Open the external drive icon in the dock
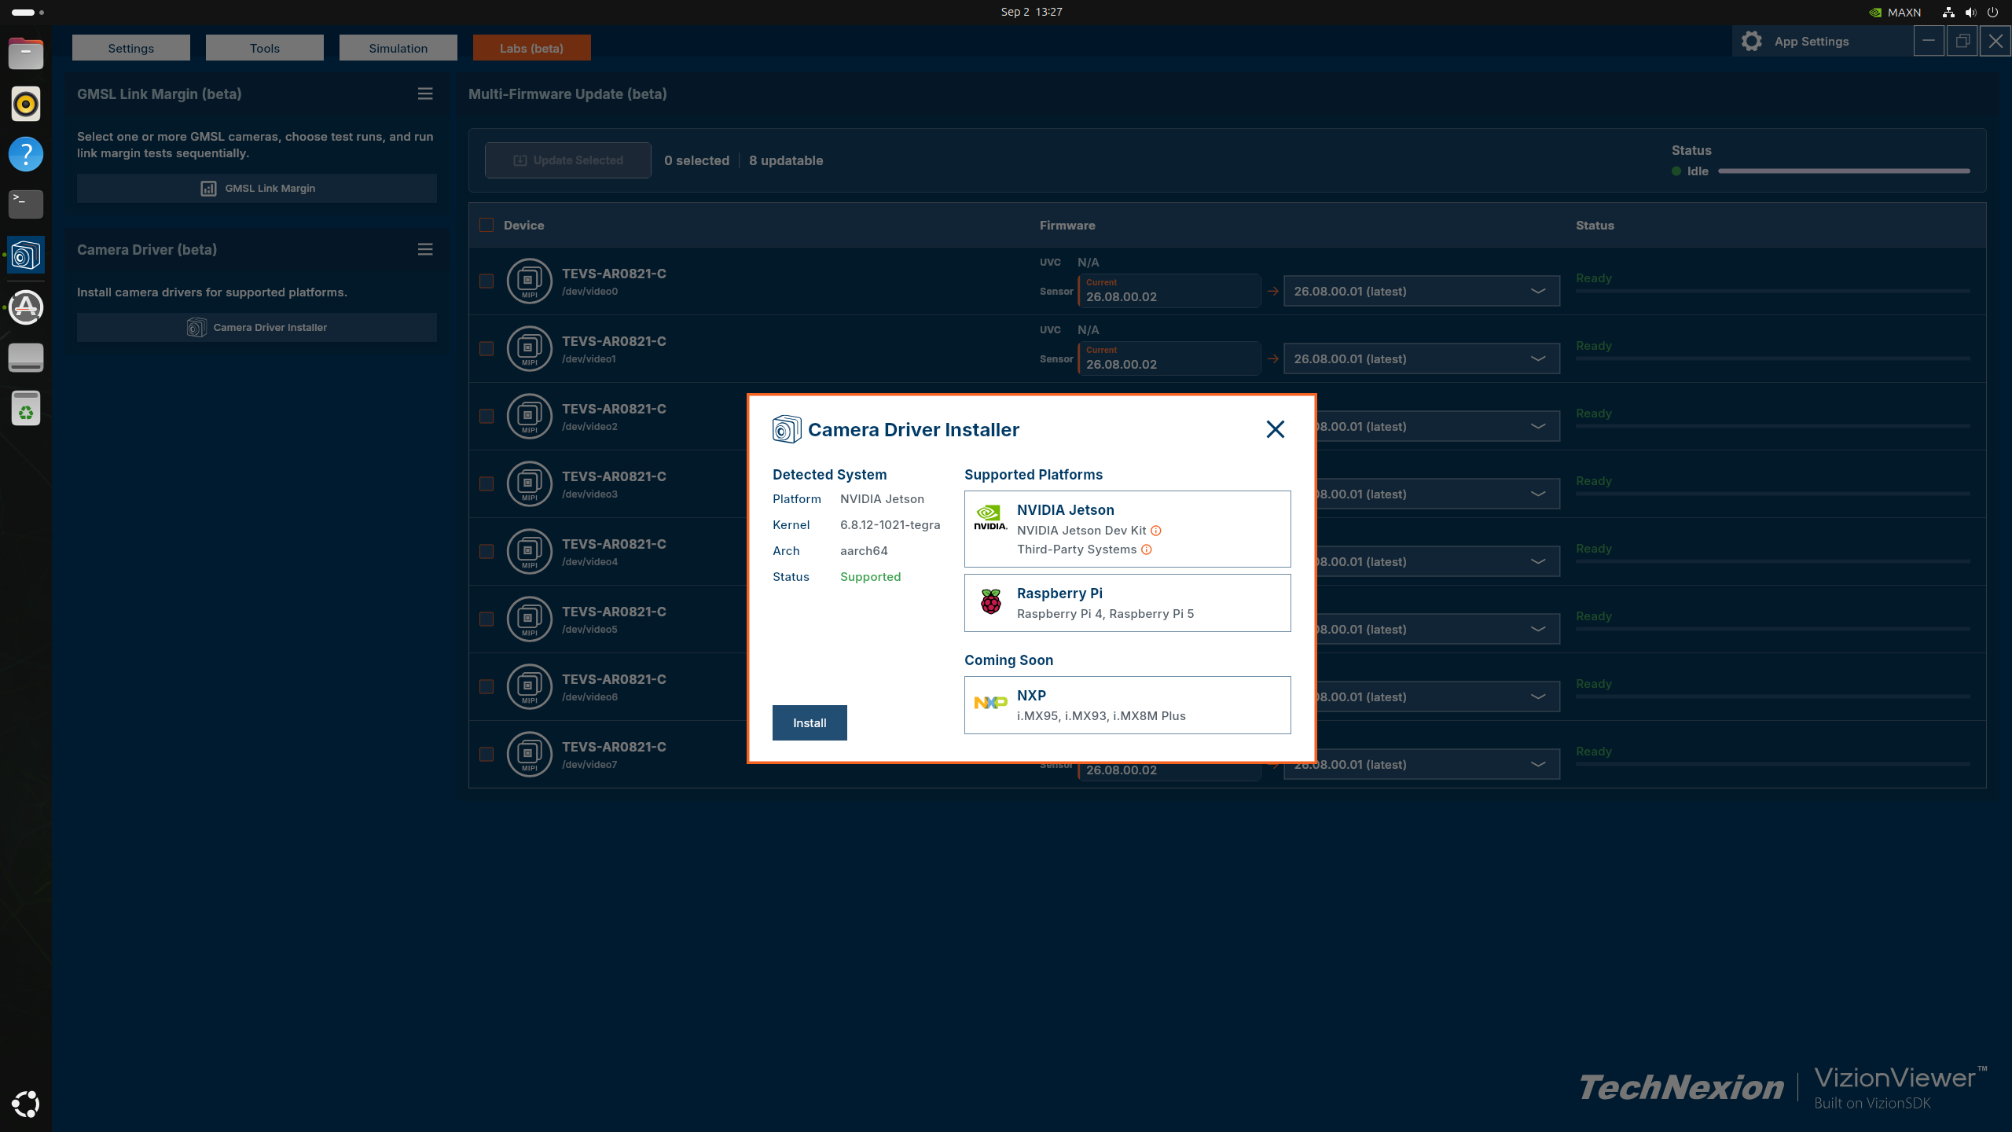The height and width of the screenshot is (1132, 2012). (x=26, y=358)
